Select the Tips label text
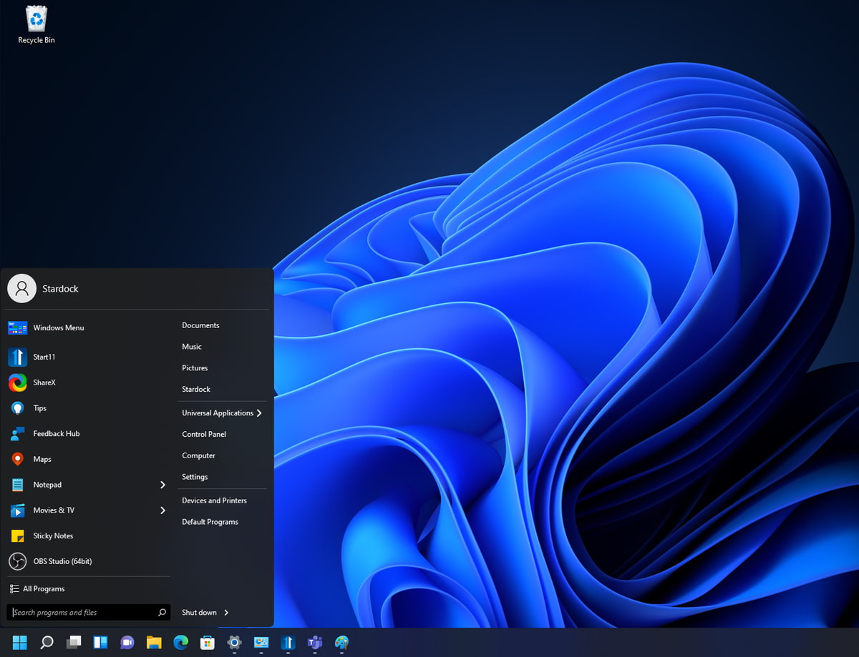The image size is (859, 657). [x=39, y=408]
